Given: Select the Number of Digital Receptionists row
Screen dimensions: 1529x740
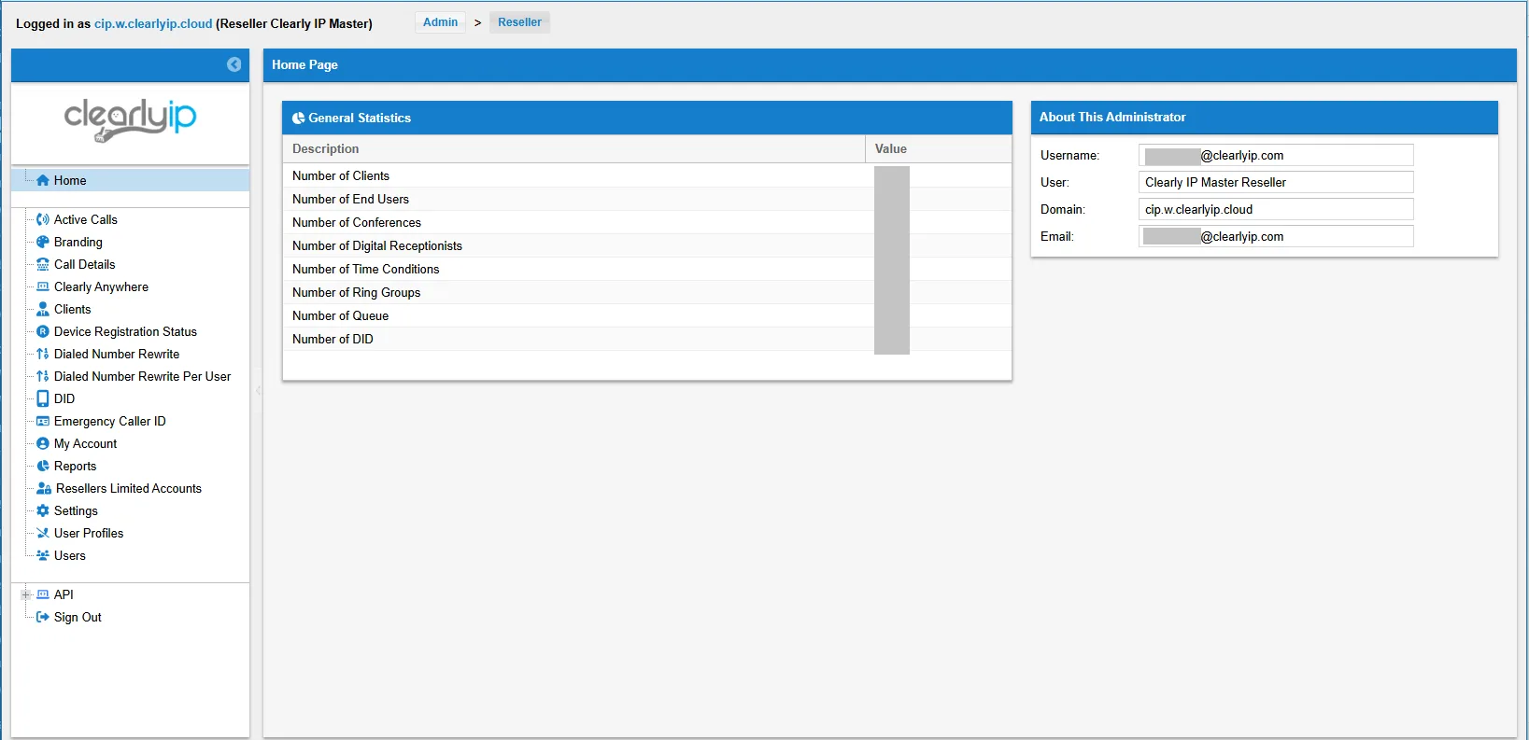Looking at the screenshot, I should (647, 245).
